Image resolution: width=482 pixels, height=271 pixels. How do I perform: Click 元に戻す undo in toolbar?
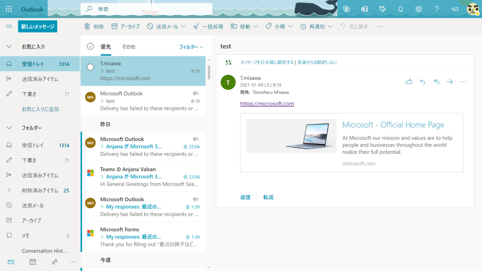click(x=353, y=26)
